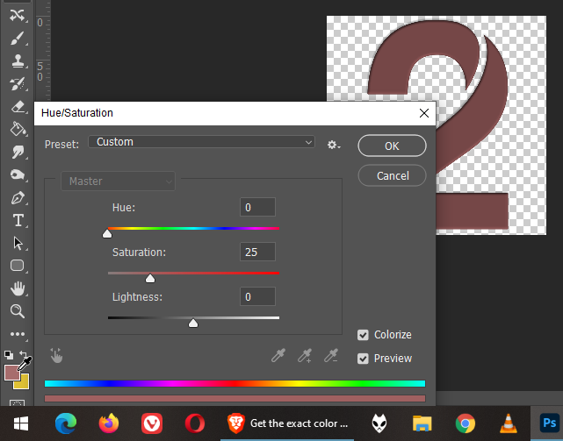Select the Pen tool
The height and width of the screenshot is (441, 563).
pos(18,197)
